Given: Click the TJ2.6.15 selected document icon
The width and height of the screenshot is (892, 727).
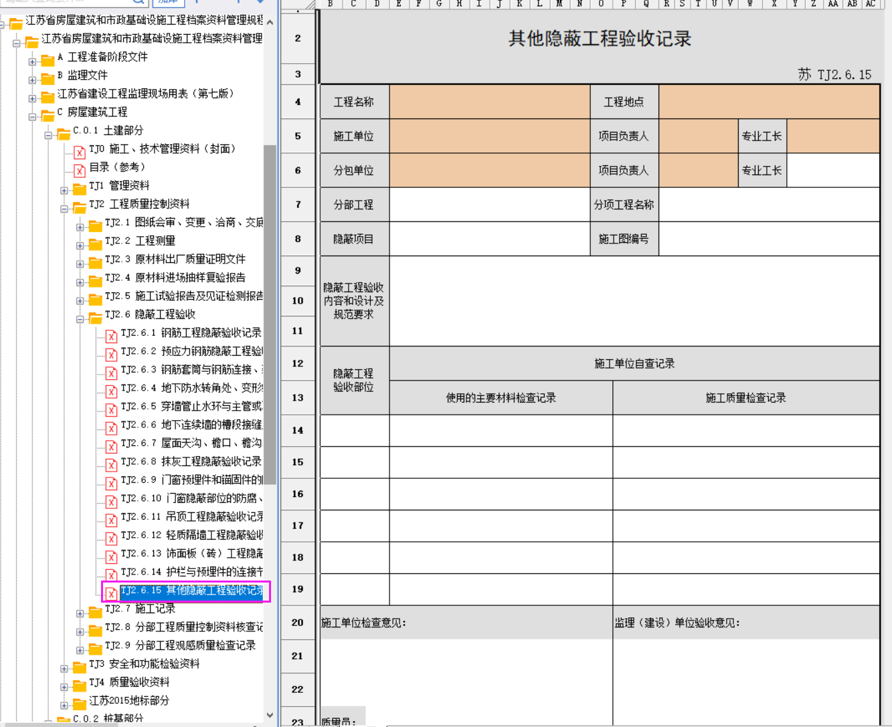Looking at the screenshot, I should (x=111, y=593).
